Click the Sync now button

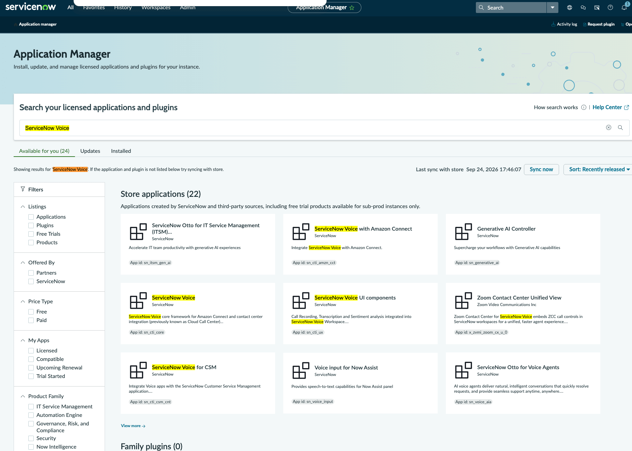541,170
